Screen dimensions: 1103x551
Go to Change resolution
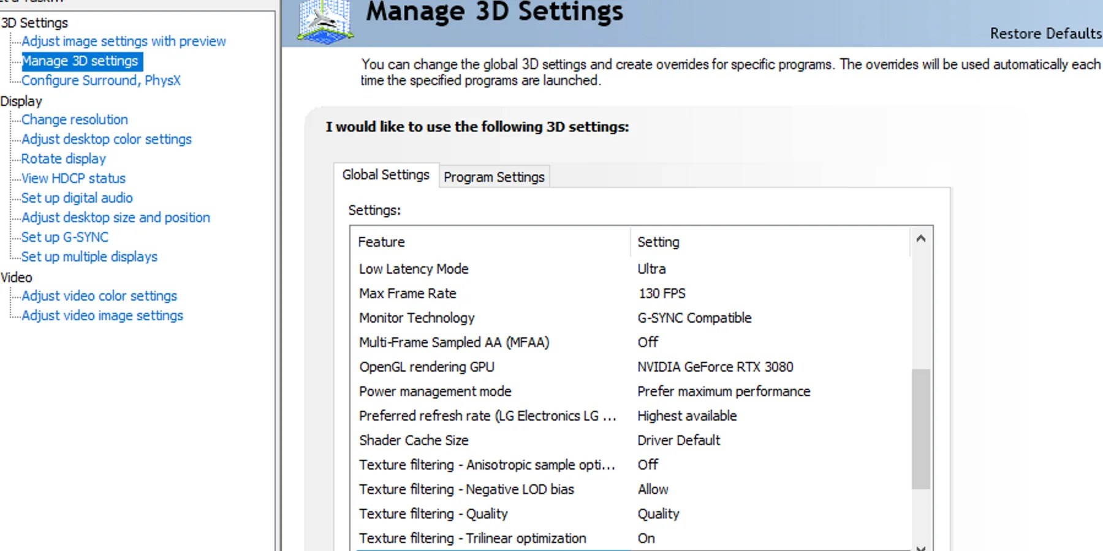click(x=75, y=120)
